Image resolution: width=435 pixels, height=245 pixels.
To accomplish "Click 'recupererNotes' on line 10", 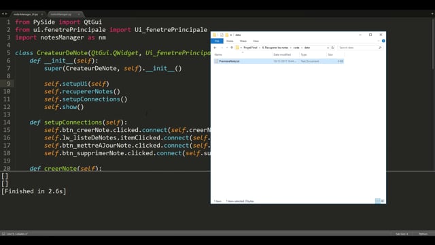I will coord(88,91).
